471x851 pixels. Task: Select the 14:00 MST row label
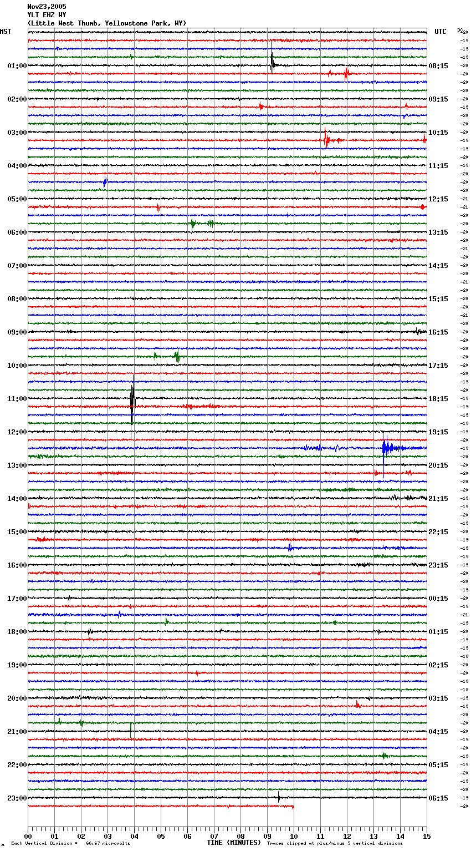[17, 499]
